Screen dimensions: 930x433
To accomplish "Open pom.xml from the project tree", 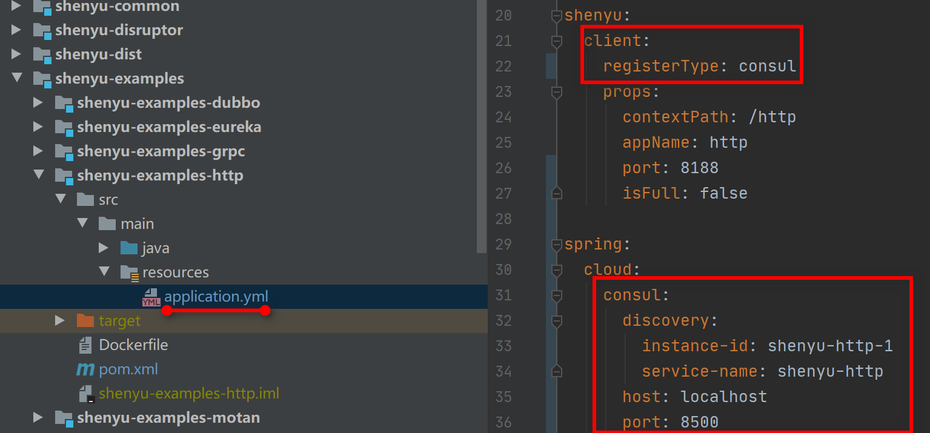I will click(x=128, y=369).
